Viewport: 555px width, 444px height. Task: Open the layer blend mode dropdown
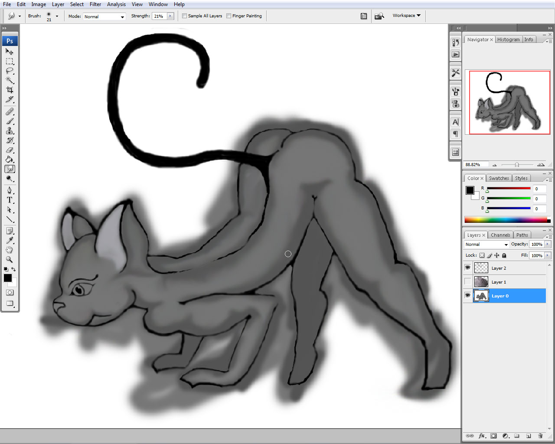tap(486, 245)
